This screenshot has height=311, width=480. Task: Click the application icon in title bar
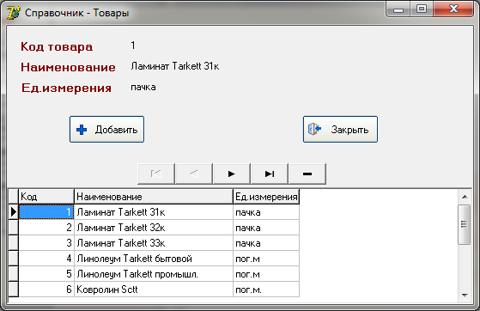tap(14, 13)
